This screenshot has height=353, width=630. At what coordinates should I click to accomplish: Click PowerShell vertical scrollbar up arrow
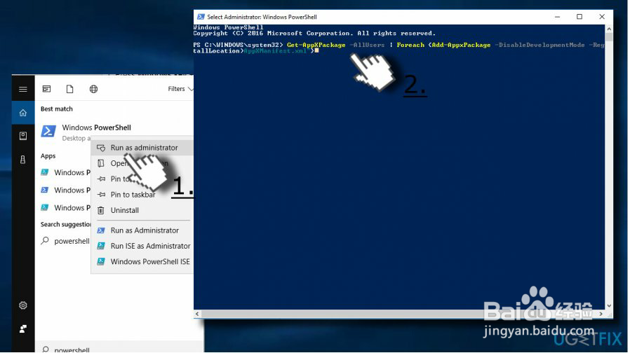click(609, 29)
